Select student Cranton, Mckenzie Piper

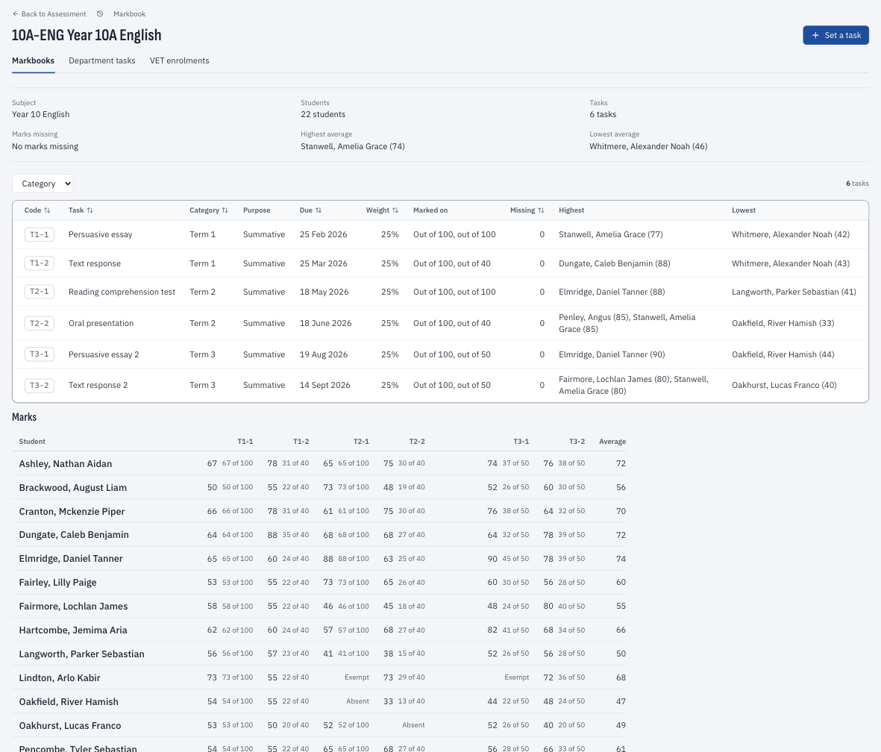point(72,512)
